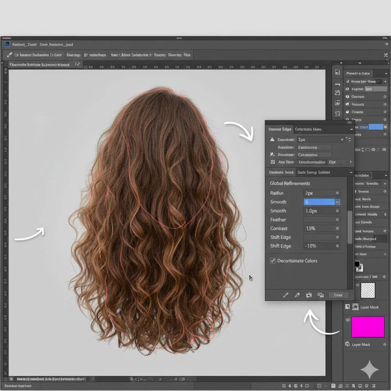
Task: Click the camera output icon in the dialog footer
Action: 309,295
